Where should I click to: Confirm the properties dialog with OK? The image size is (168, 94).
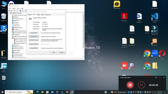click(x=53, y=52)
